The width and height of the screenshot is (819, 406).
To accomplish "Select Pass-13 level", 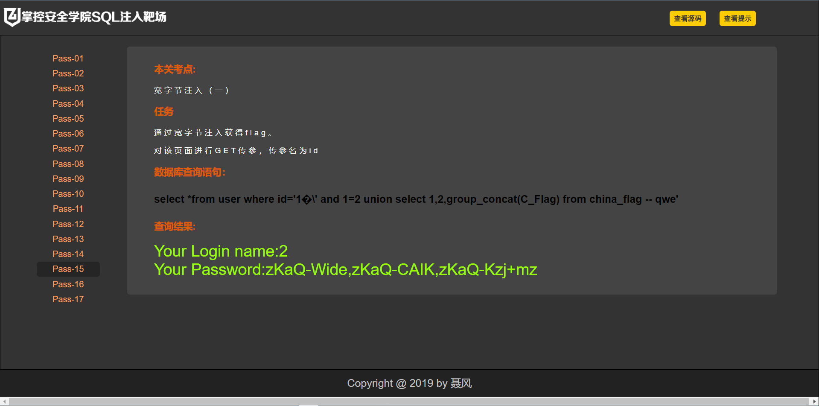I will pyautogui.click(x=68, y=239).
